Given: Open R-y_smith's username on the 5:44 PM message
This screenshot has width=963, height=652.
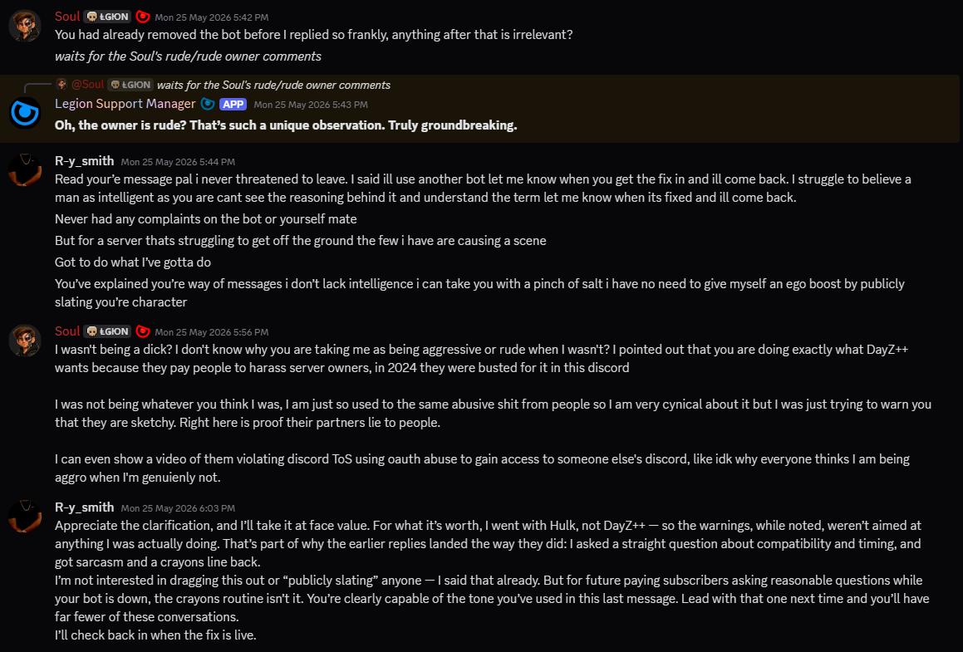Looking at the screenshot, I should pos(85,161).
